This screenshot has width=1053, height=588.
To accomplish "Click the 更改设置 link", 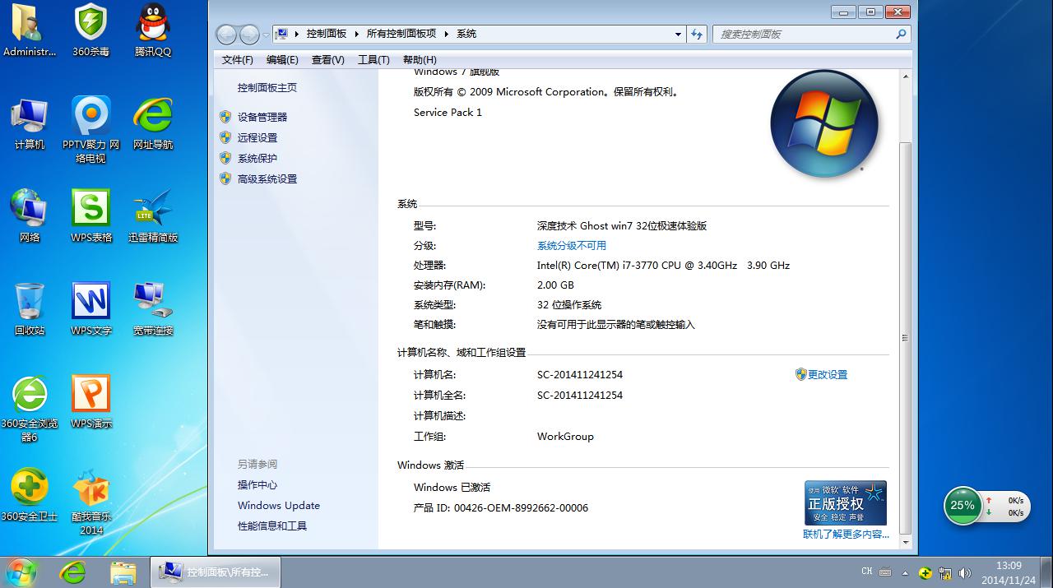I will [827, 374].
